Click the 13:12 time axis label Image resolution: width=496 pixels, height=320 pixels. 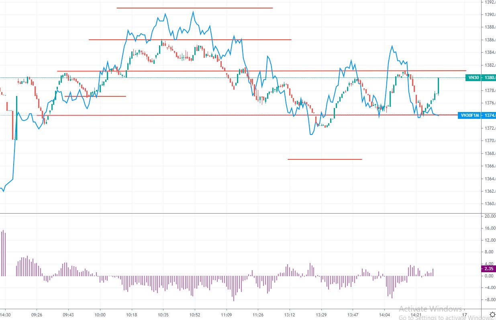(290, 315)
